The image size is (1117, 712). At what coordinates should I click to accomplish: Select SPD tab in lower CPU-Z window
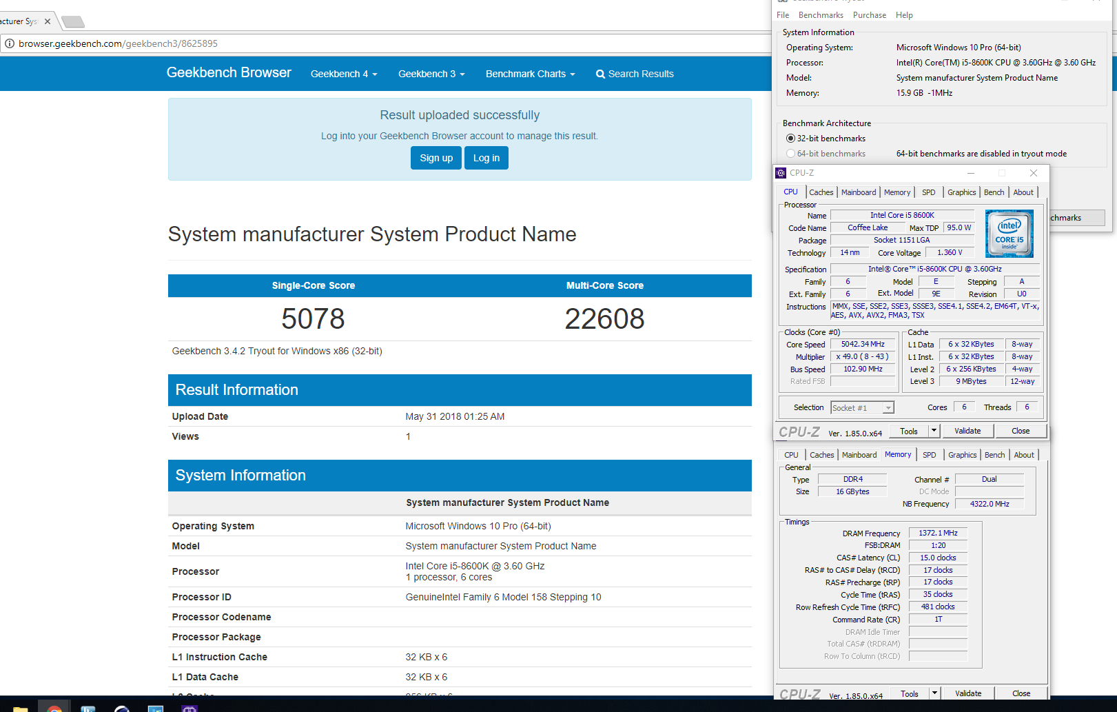point(930,455)
